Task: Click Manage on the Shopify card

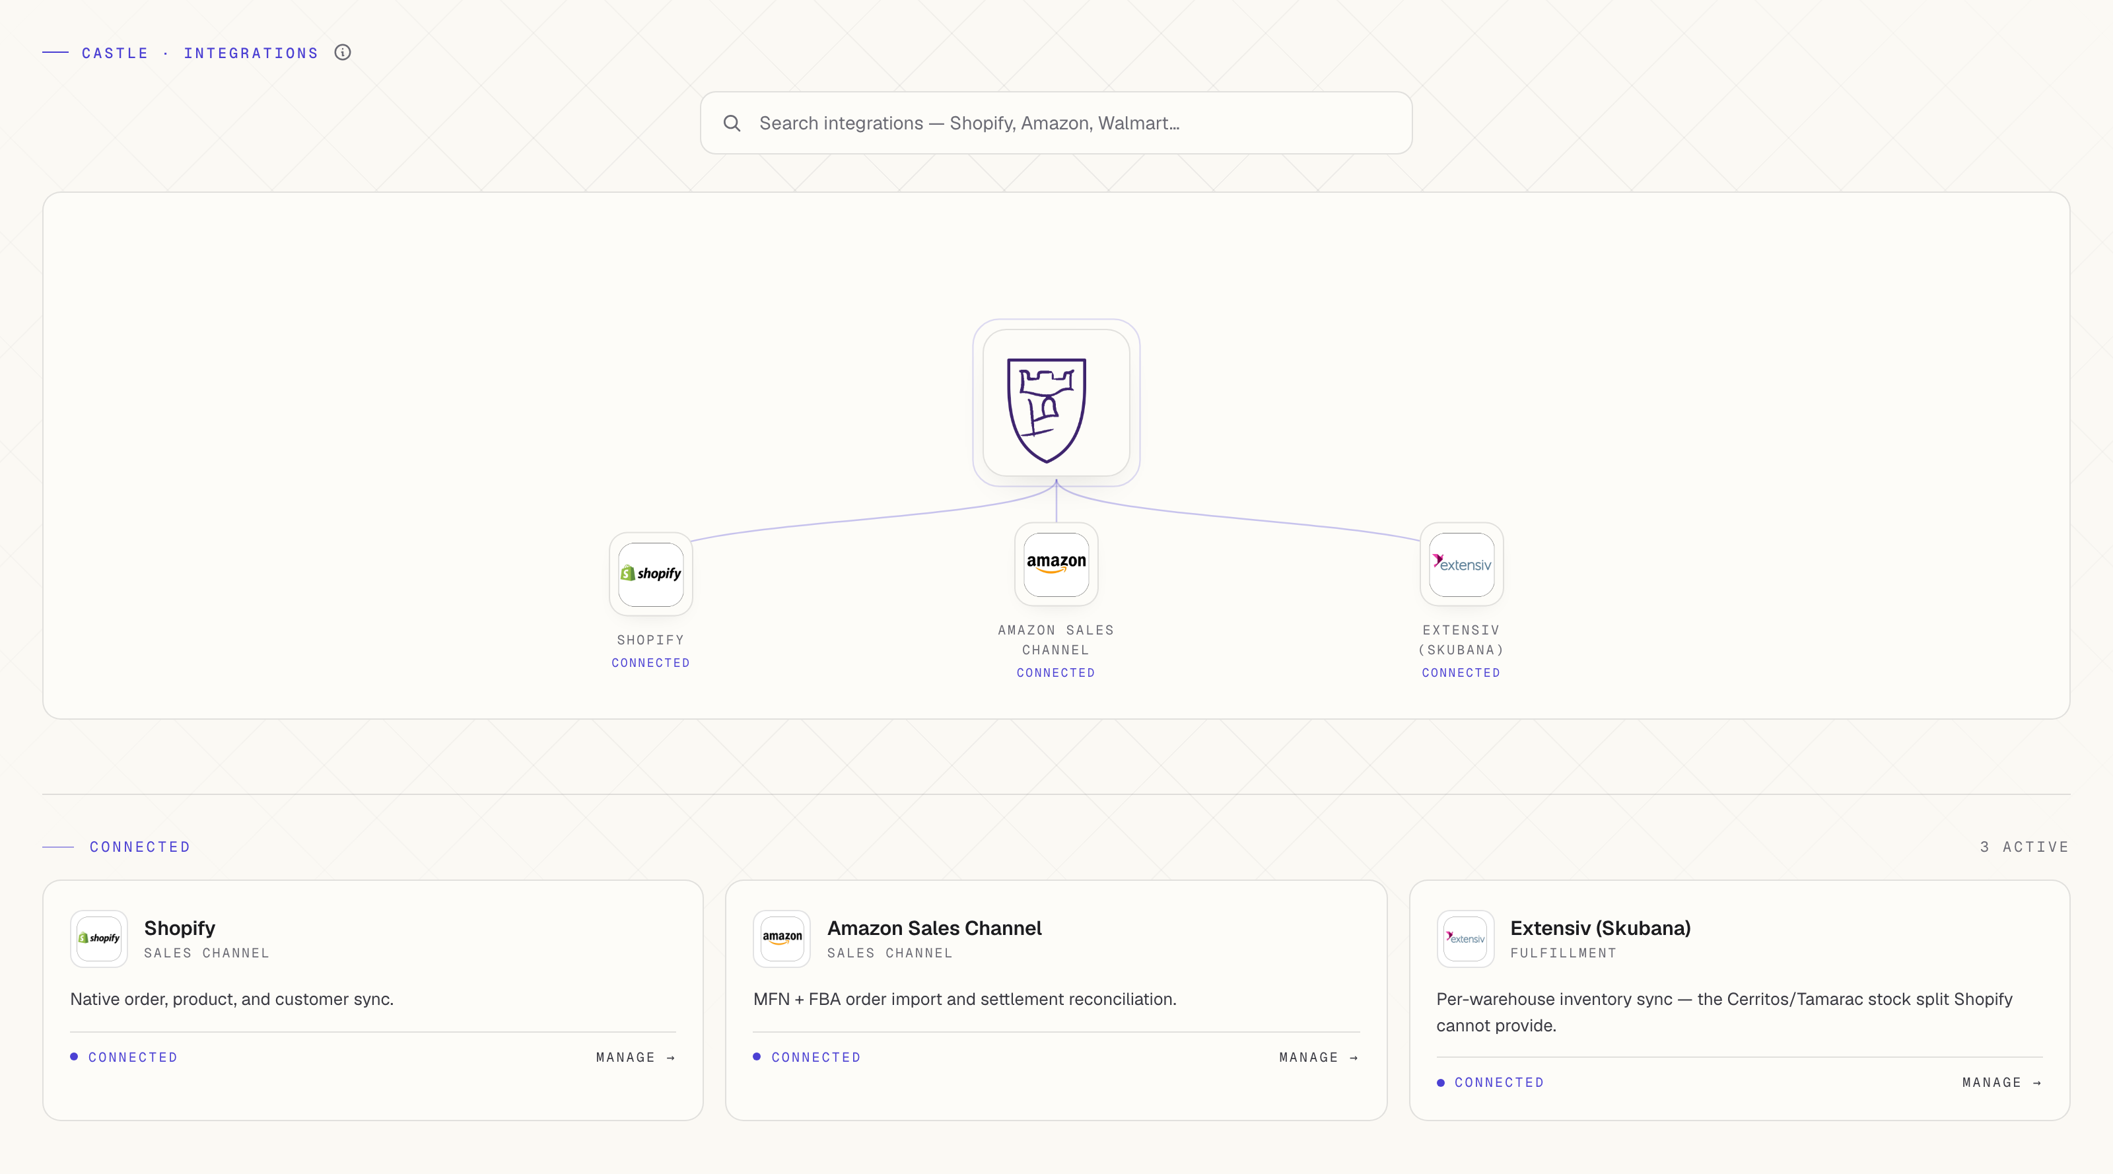Action: [x=636, y=1056]
